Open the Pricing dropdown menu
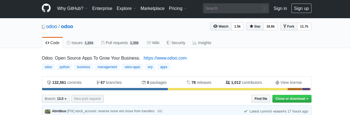This screenshot has width=350, height=115. pyautogui.click(x=178, y=8)
